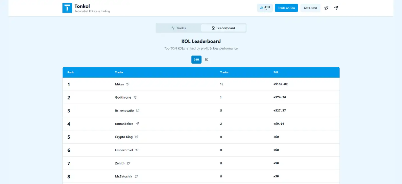Click its_renovatio's Twitter icon
This screenshot has height=184, width=402.
tap(138, 111)
